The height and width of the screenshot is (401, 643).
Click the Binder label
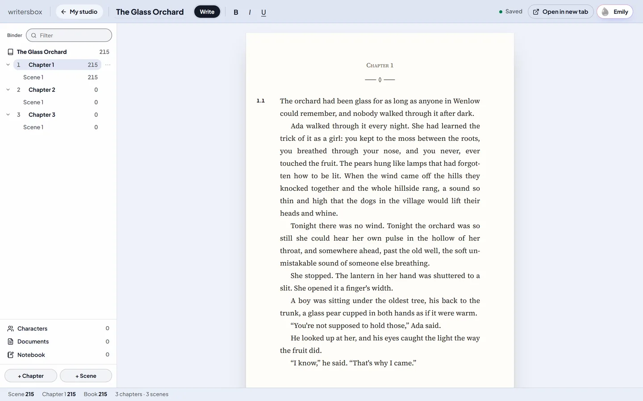click(15, 35)
